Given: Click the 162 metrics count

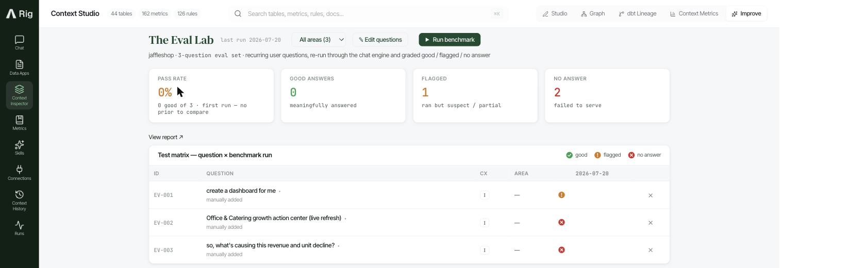Looking at the screenshot, I should [155, 13].
